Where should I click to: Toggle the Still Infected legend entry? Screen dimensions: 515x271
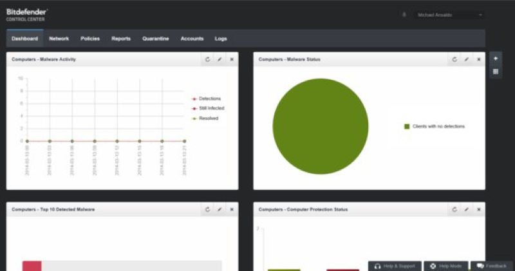(208, 108)
